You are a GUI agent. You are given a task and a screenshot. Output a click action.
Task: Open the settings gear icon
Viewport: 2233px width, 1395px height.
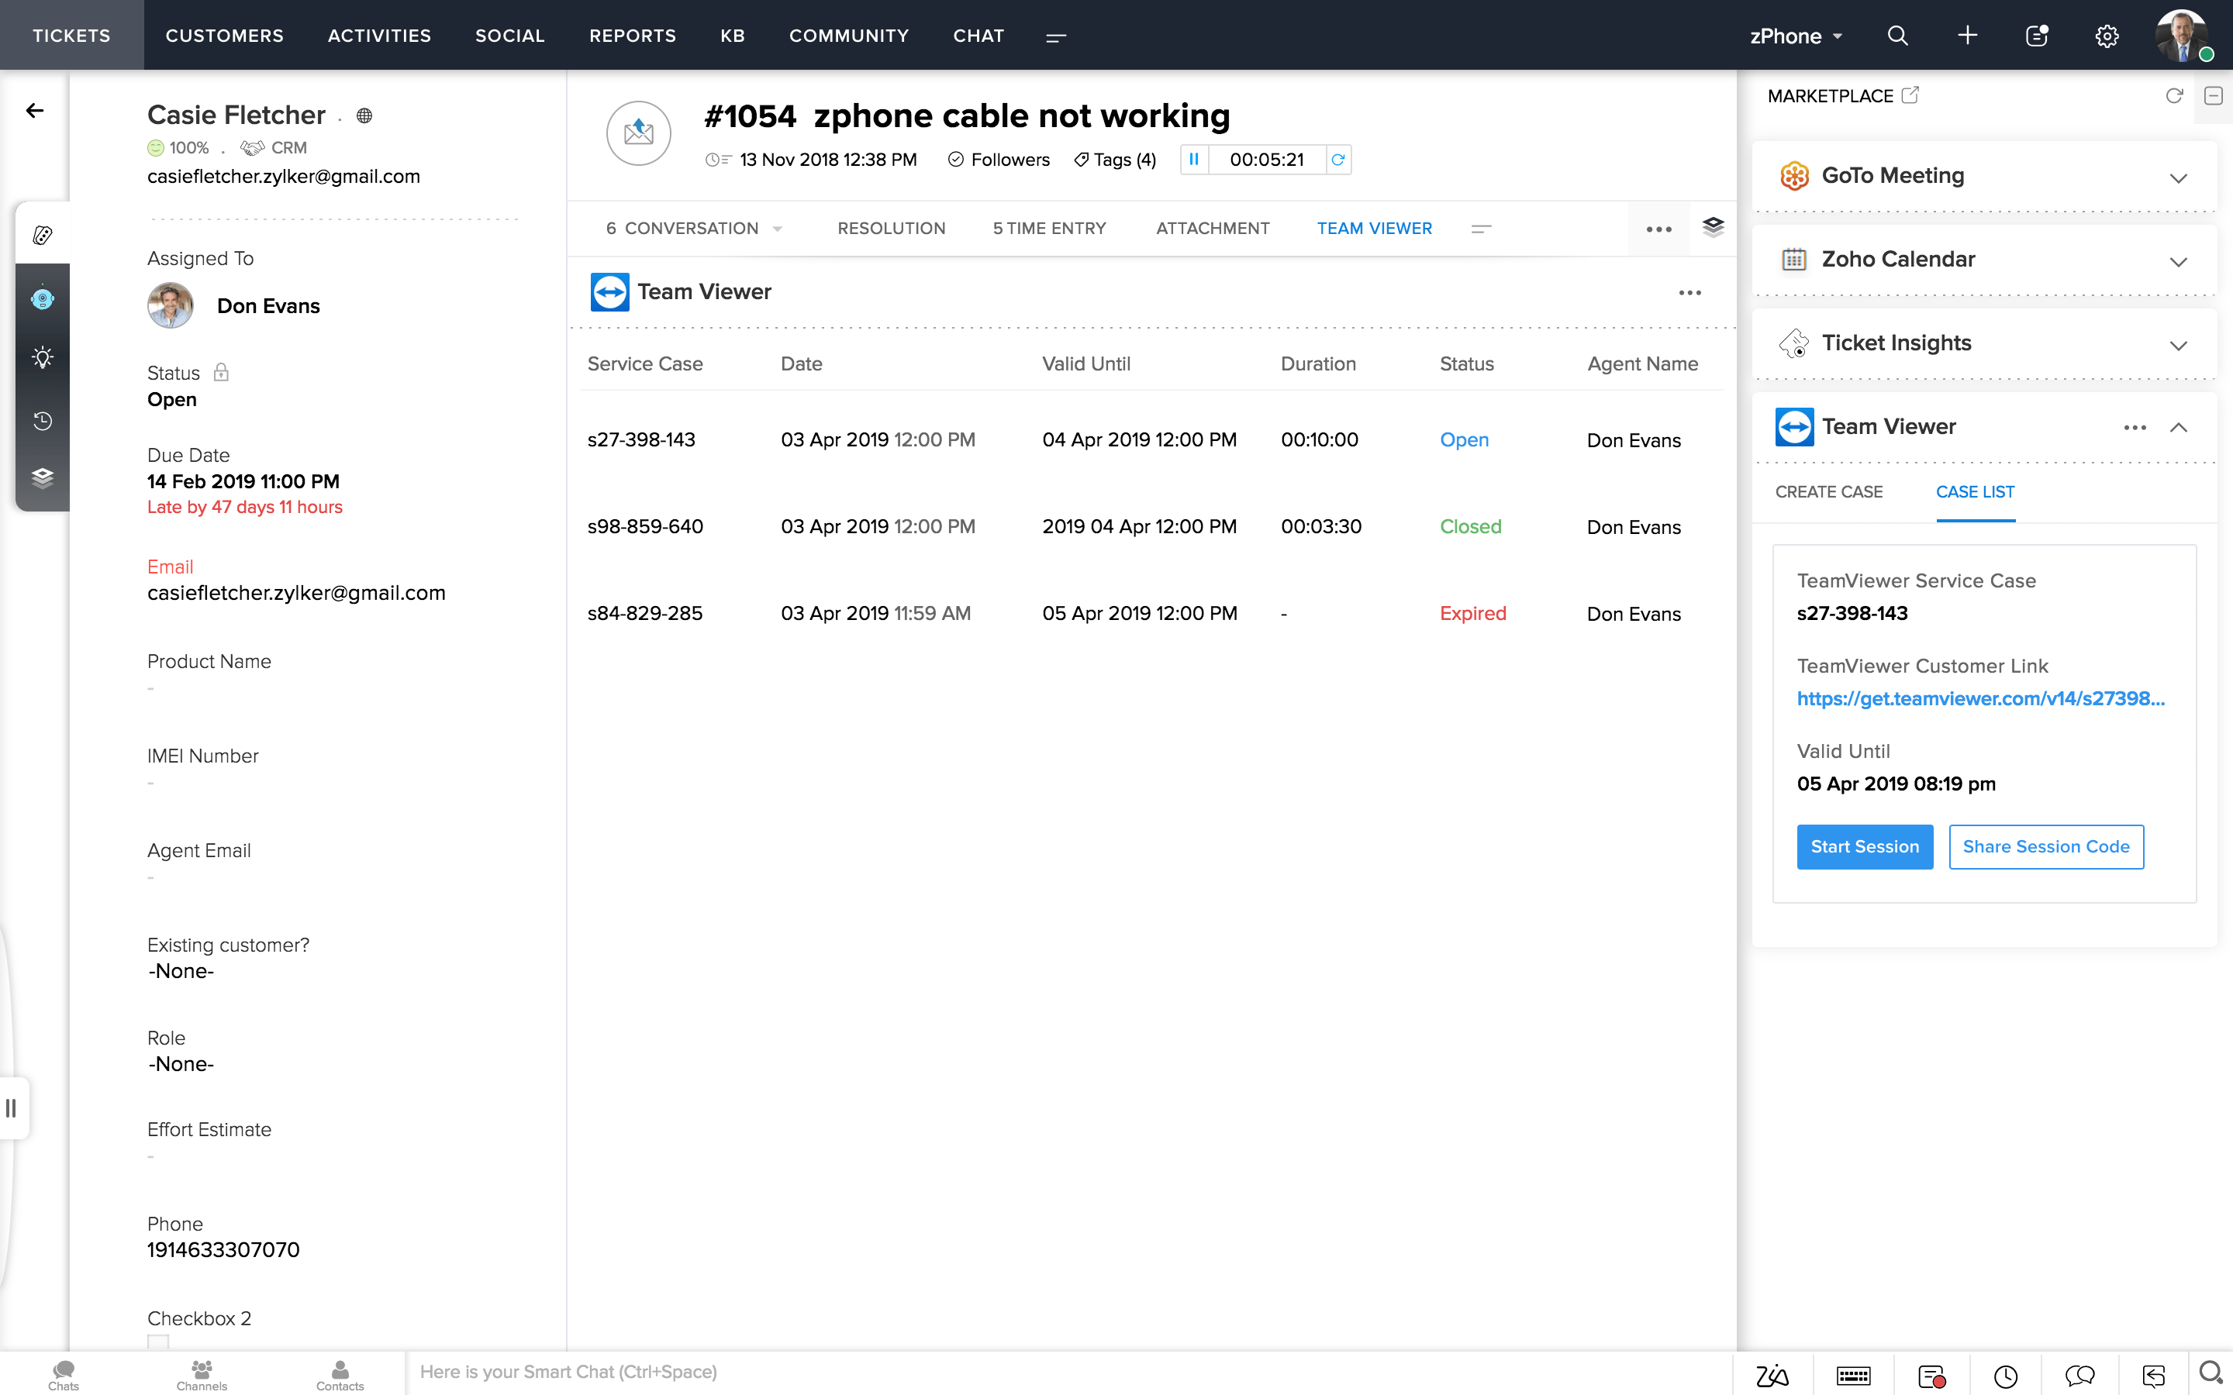(x=2107, y=36)
